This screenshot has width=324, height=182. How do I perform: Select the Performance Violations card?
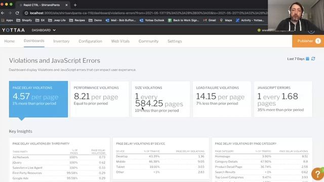[100, 99]
